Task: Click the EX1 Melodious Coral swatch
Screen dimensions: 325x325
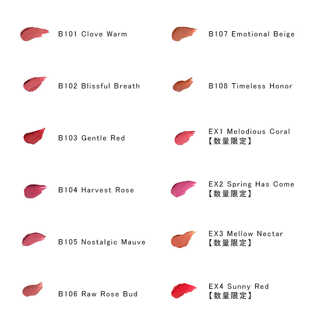Action: click(185, 138)
